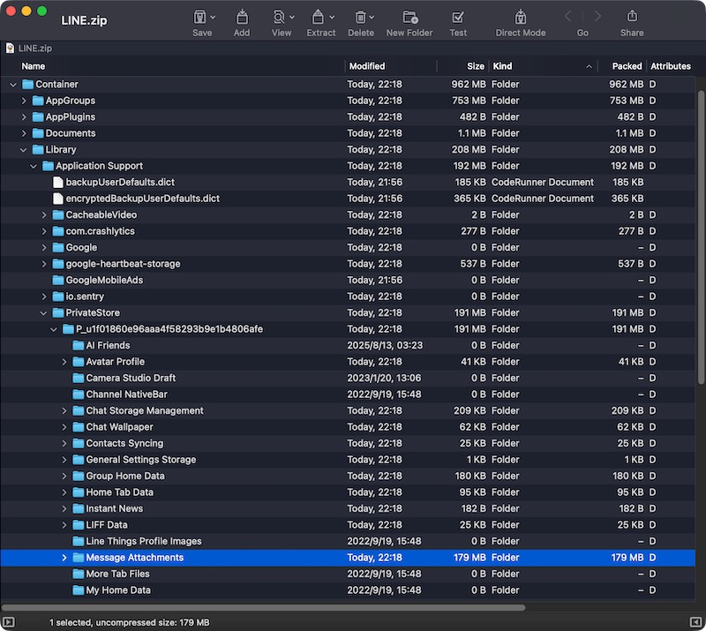Select the Home Tab Data row
Screen dimensions: 706x631
pos(348,492)
